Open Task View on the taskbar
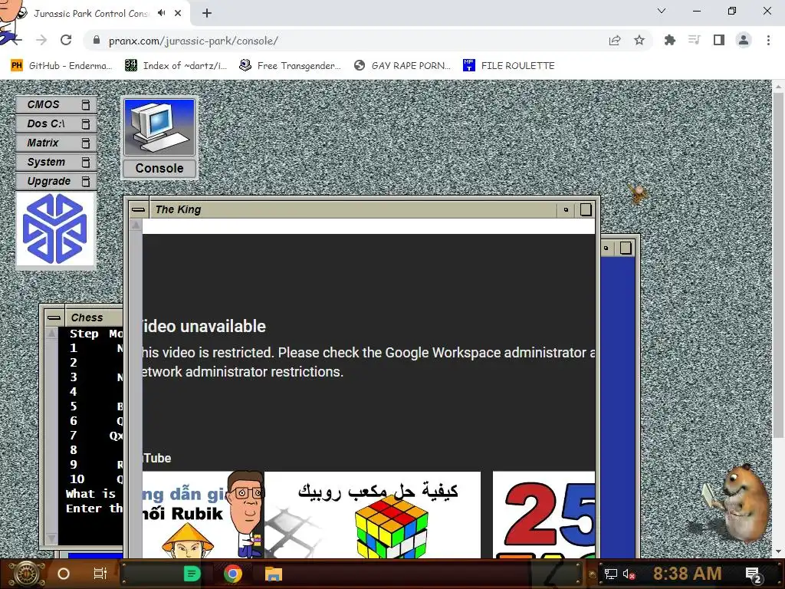The height and width of the screenshot is (589, 785). [x=100, y=574]
